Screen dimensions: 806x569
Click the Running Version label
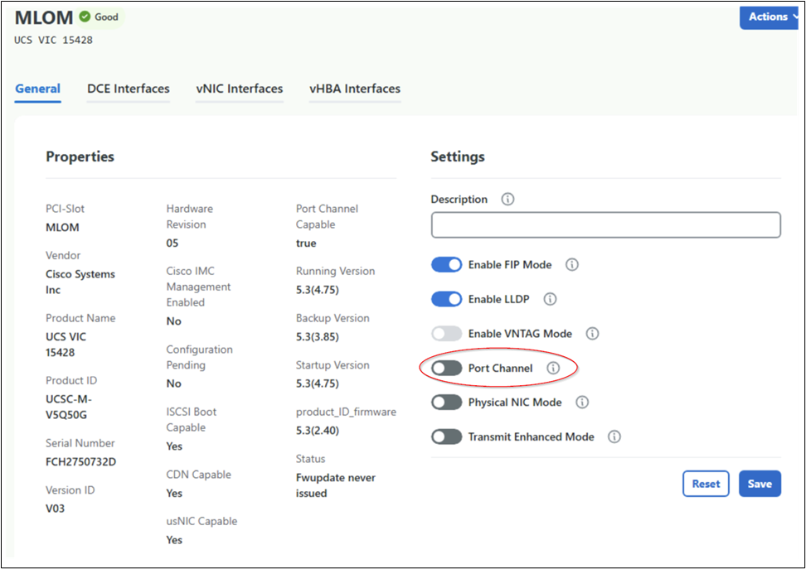pos(335,271)
